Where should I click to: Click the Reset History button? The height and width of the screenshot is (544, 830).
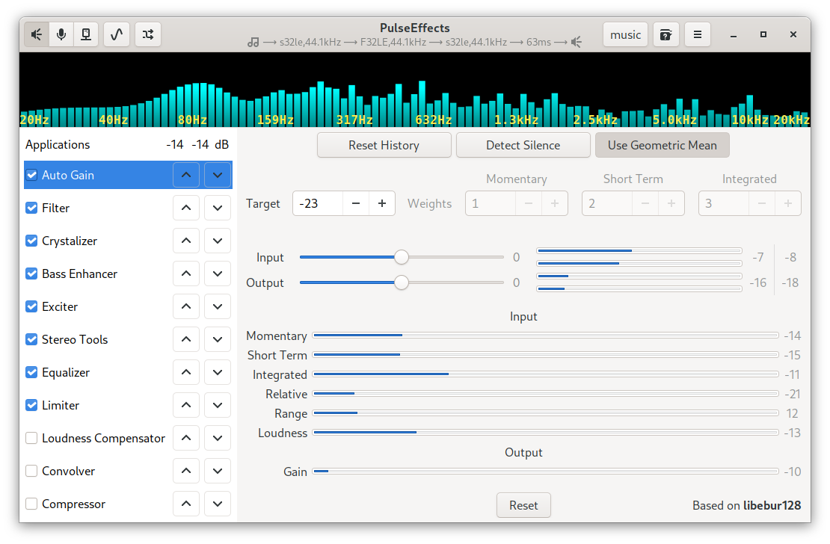(384, 146)
